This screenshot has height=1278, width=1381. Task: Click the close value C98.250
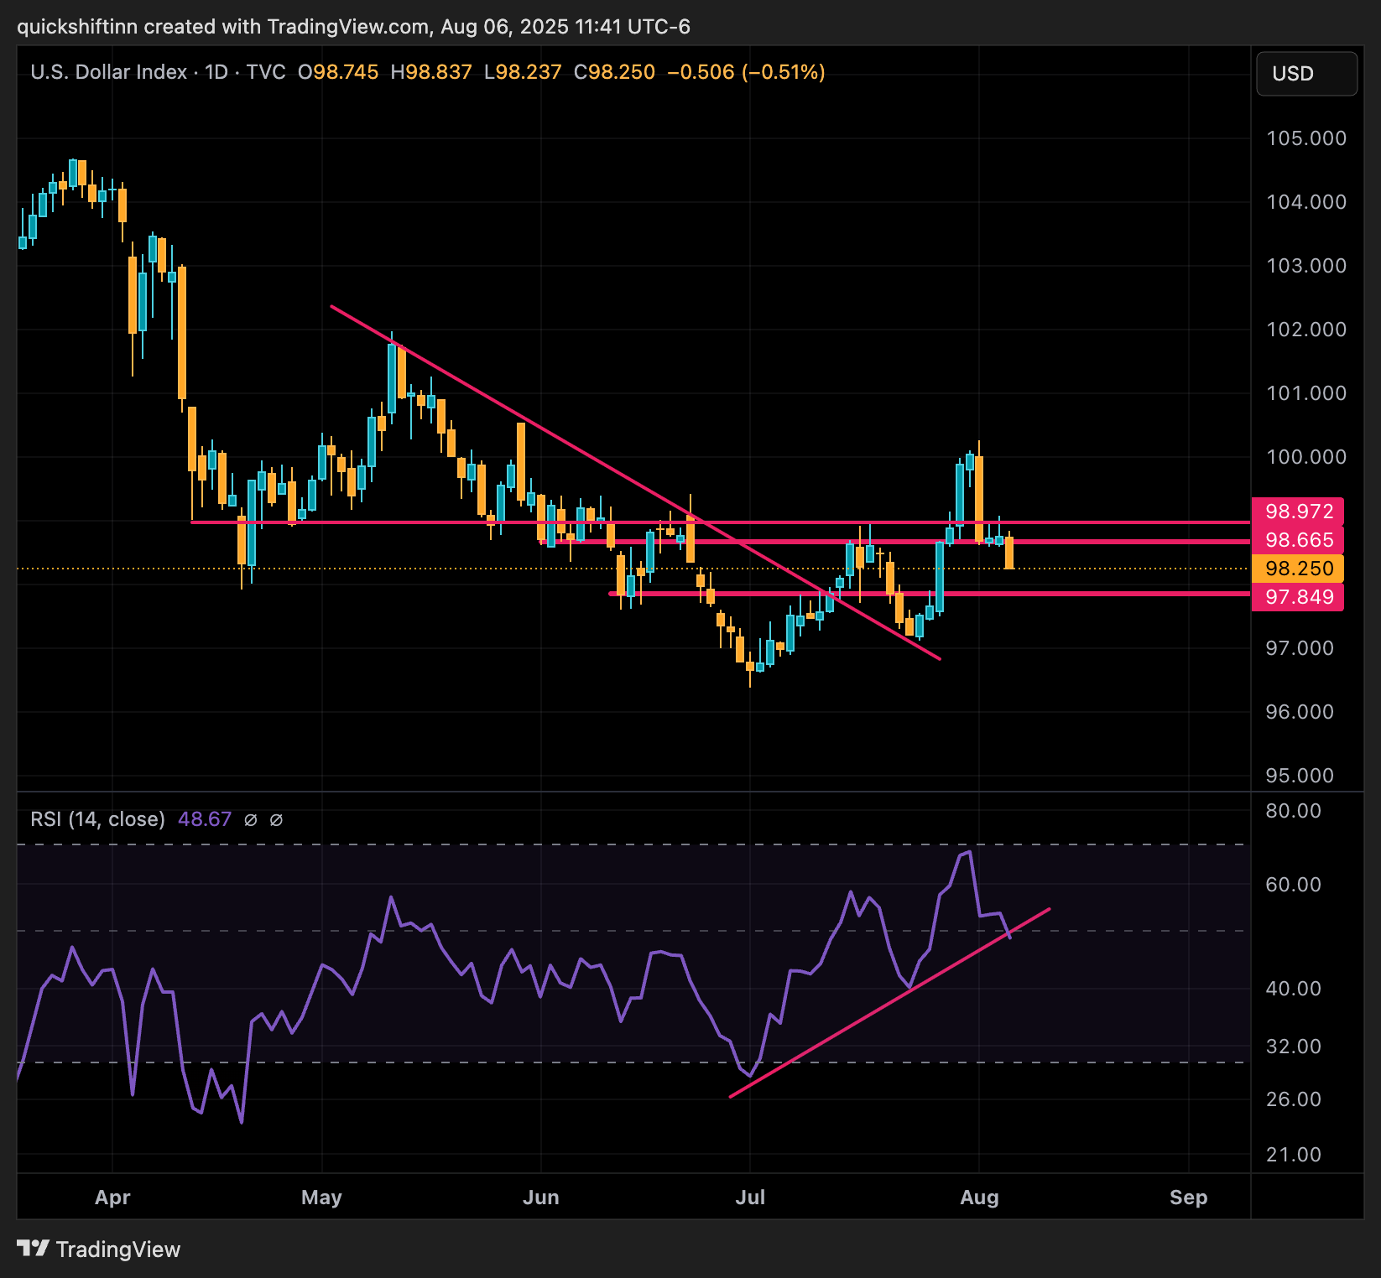[x=614, y=72]
